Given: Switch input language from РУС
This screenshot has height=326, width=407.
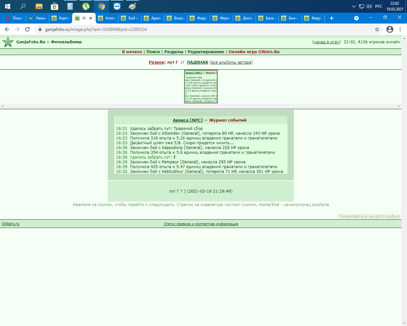Looking at the screenshot, I should (x=379, y=6).
